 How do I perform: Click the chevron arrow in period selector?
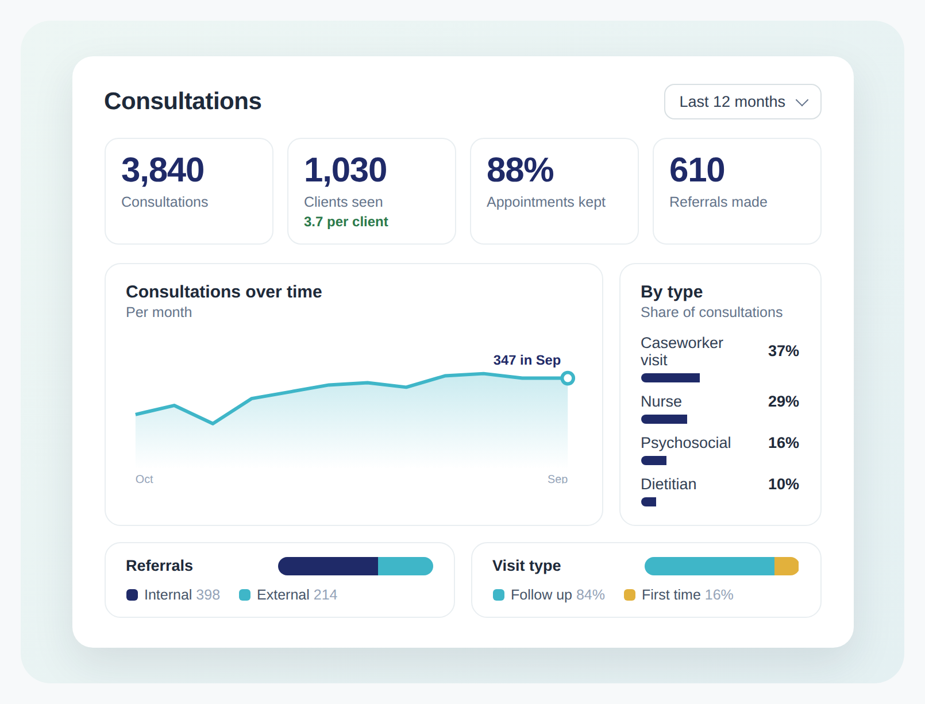click(802, 102)
